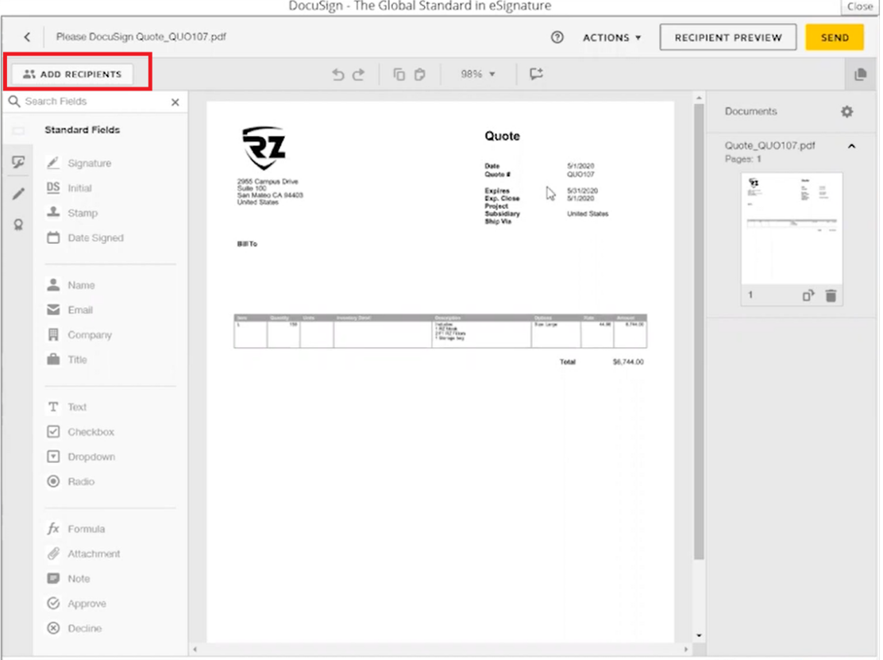The width and height of the screenshot is (883, 660).
Task: Click the document vertical scrollbar
Action: [x=699, y=318]
